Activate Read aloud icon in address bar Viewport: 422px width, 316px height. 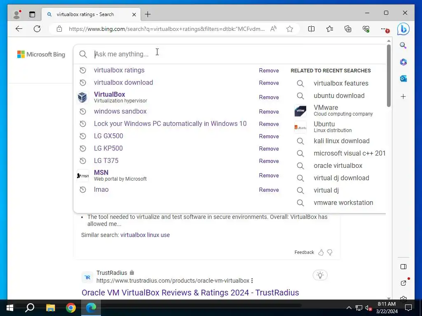[274, 29]
